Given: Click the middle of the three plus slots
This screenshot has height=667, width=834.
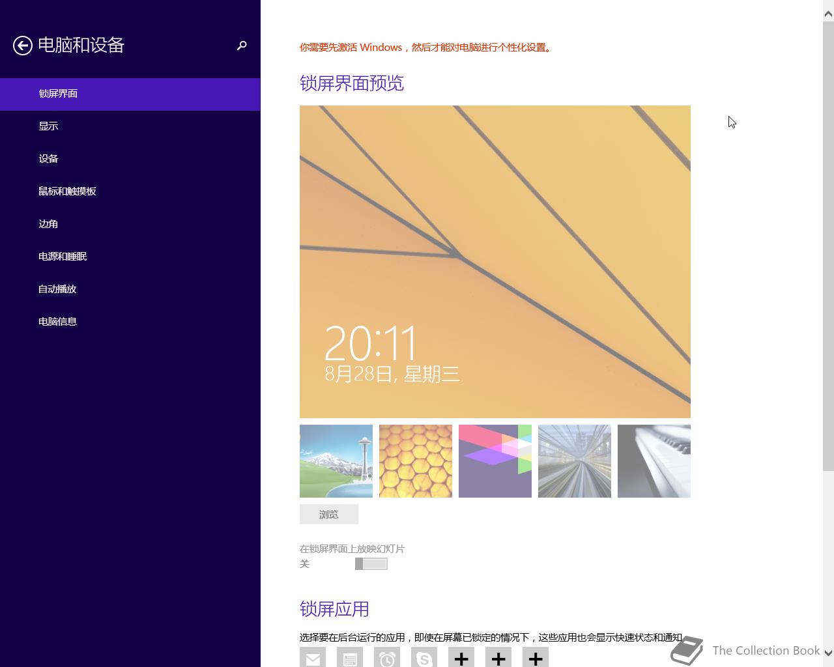Looking at the screenshot, I should pos(498,657).
